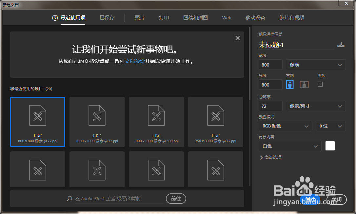Open the Adobe Stock search with 前往 button

[176, 198]
